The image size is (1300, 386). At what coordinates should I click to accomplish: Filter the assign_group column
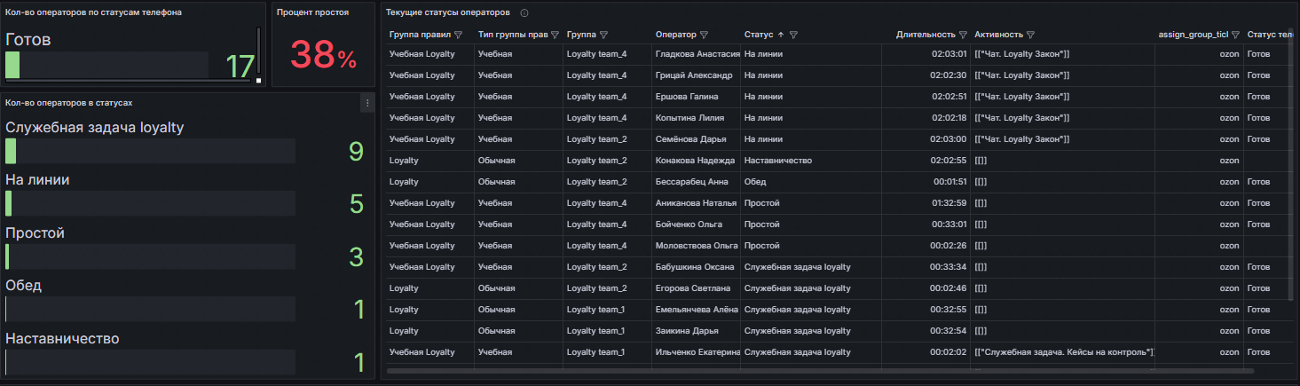[x=1234, y=35]
